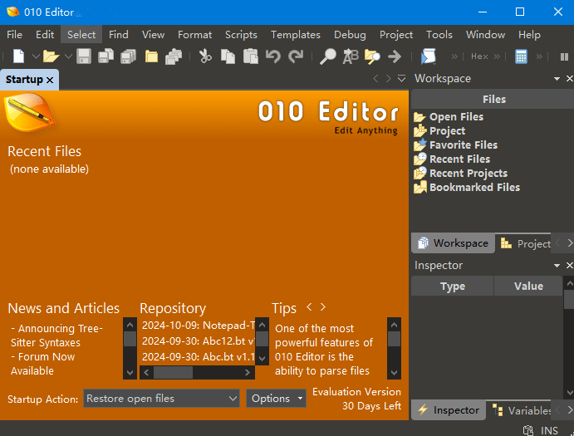Expand the Options dropdown button
Image resolution: width=574 pixels, height=436 pixels.
click(x=276, y=399)
